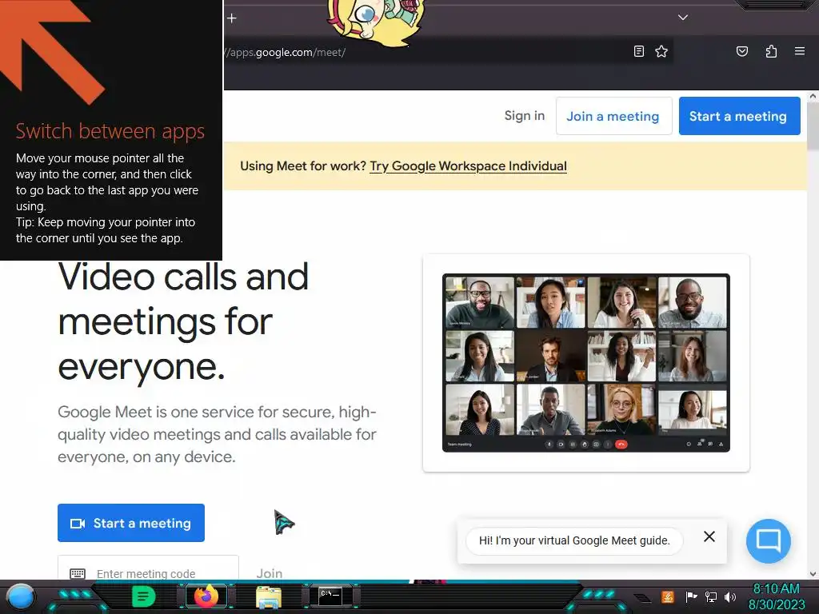Open the Start orb in the taskbar

click(20, 596)
